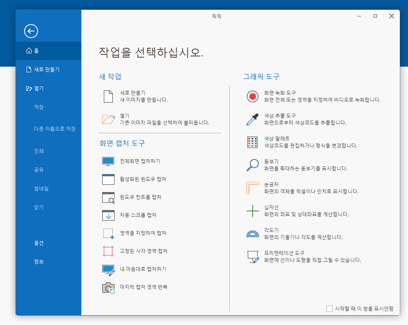The height and width of the screenshot is (325, 408).
Task: Select the 활성화된 윈도우 캡처 icon
Action: tap(108, 179)
